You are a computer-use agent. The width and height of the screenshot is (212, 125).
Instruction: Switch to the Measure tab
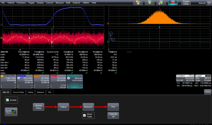click(40, 92)
